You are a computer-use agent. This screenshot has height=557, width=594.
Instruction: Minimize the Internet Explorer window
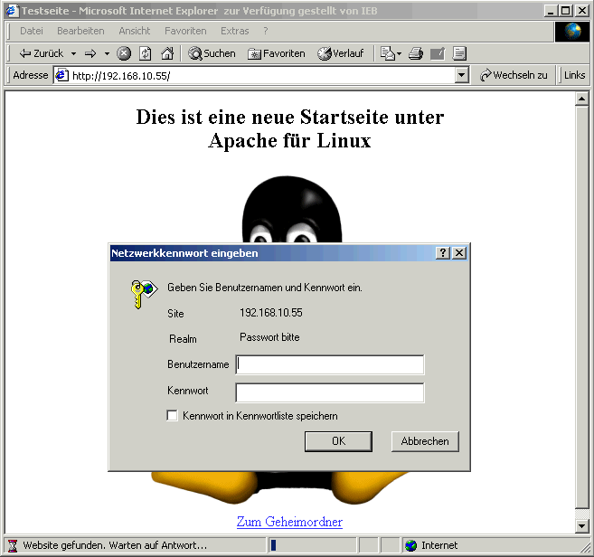[551, 10]
